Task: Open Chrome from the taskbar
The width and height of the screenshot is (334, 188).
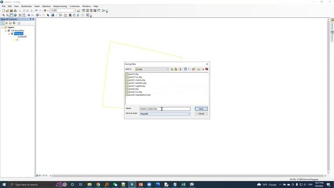Action: click(98, 184)
